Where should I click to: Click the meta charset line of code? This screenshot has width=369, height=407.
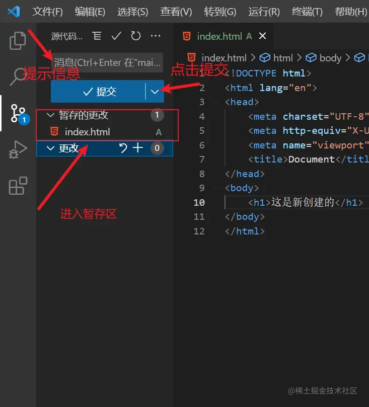[308, 117]
